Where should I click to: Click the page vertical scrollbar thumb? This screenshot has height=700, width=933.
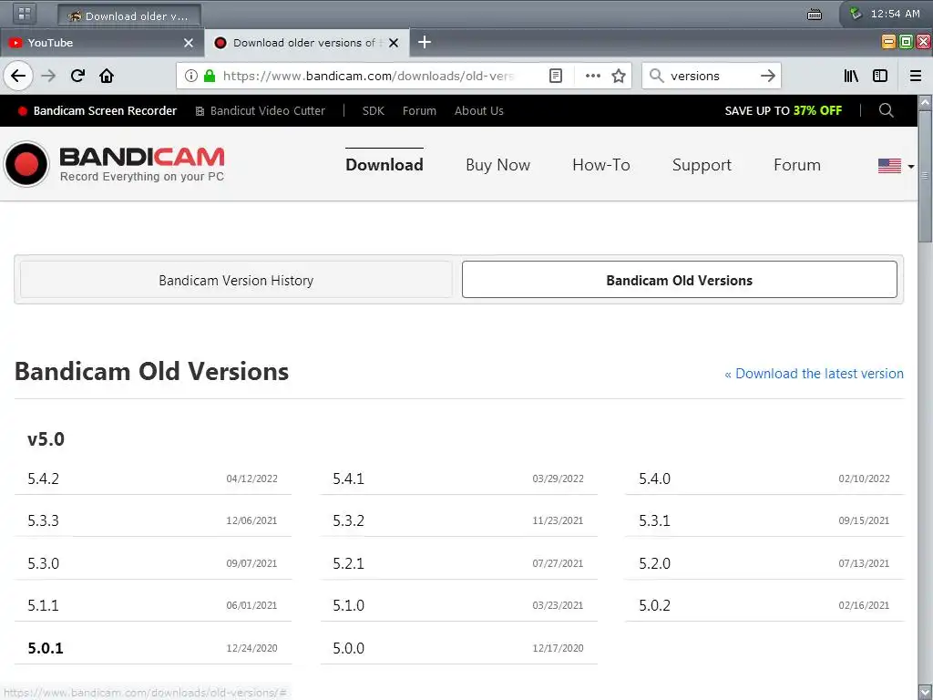925,176
